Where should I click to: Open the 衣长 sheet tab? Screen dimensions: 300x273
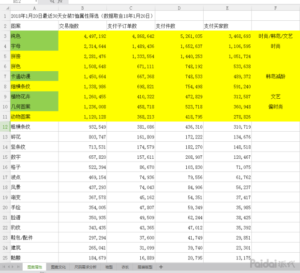125,267
